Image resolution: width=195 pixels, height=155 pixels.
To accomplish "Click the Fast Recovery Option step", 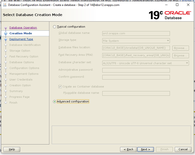I will pyautogui.click(x=24, y=56).
